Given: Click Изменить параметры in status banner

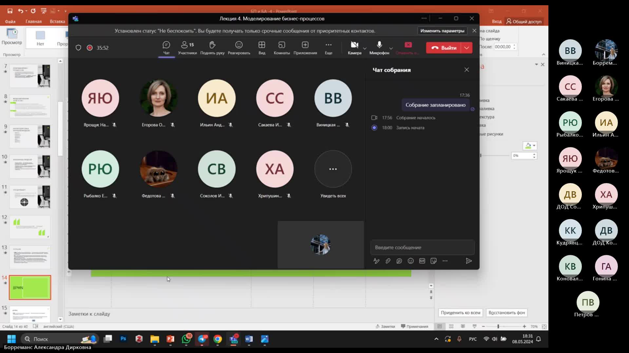Looking at the screenshot, I should (x=442, y=31).
